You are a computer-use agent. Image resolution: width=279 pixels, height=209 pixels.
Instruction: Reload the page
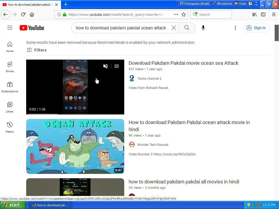point(23,14)
